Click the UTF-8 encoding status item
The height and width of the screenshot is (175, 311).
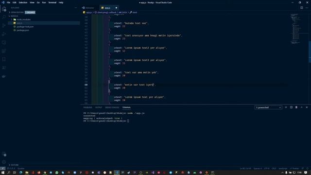tap(267, 169)
